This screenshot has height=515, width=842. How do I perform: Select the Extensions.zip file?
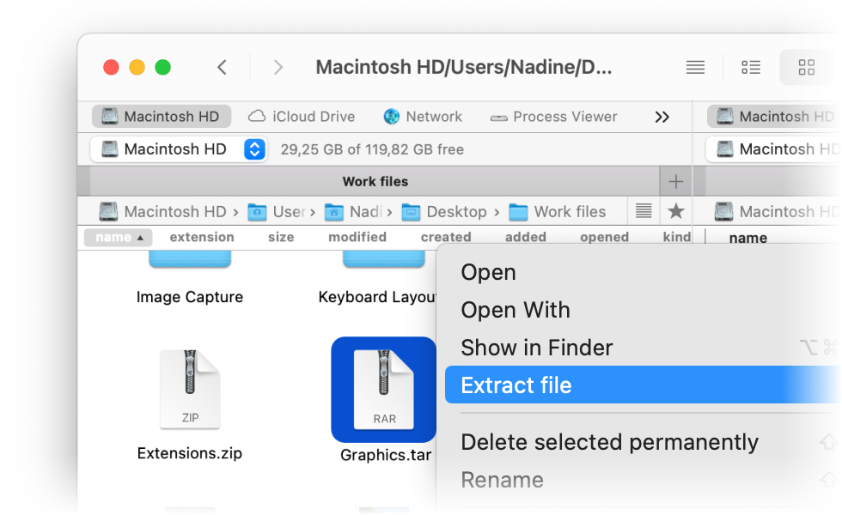point(189,390)
